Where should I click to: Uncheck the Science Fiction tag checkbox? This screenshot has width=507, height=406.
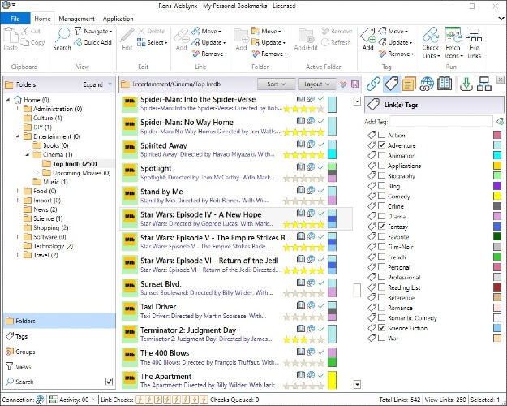coord(381,328)
